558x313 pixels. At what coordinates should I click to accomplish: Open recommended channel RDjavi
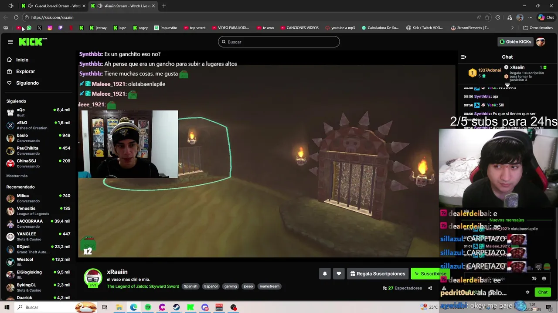point(38,249)
